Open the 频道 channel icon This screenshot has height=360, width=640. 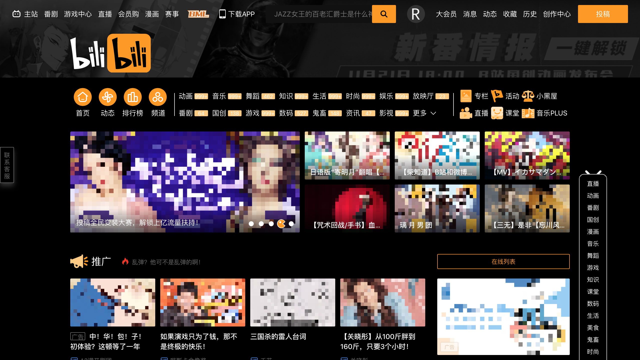click(157, 97)
